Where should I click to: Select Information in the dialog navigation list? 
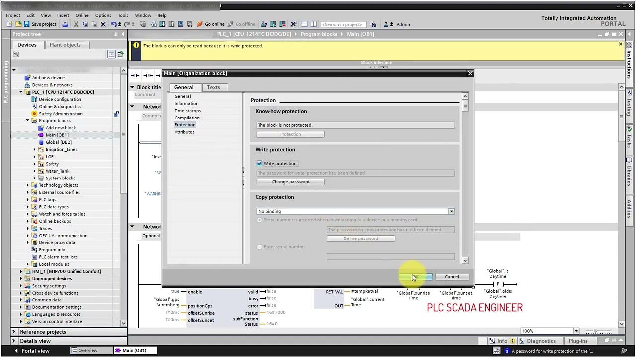tap(186, 104)
